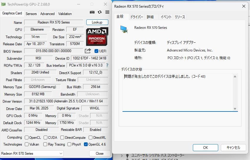
Task: Click the display adapter device icon
Action: pyautogui.click(x=124, y=29)
